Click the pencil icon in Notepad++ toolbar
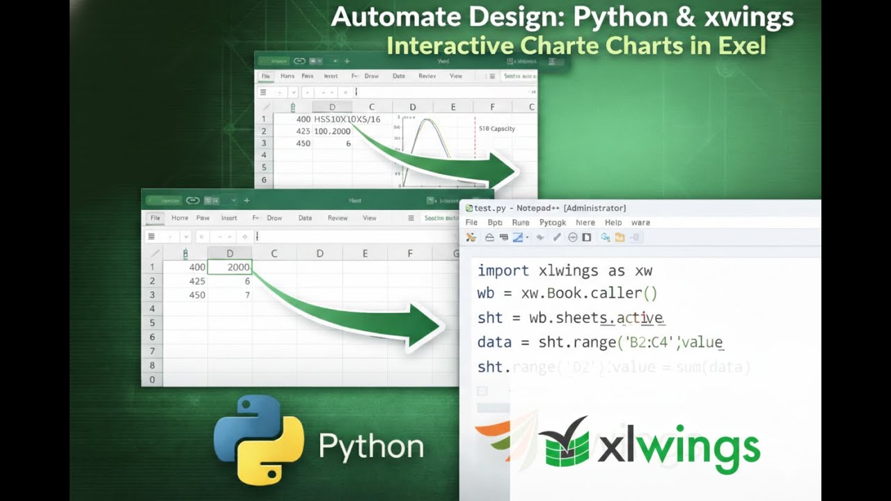 [x=557, y=237]
